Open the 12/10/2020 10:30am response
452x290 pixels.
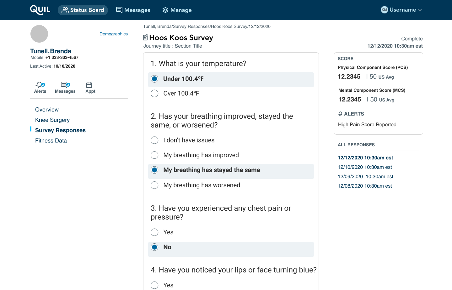[x=365, y=167]
